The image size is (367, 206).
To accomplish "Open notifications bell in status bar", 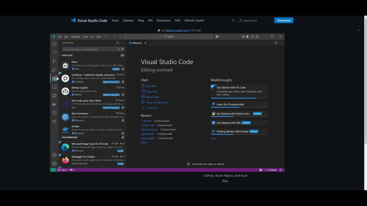I will [x=281, y=170].
